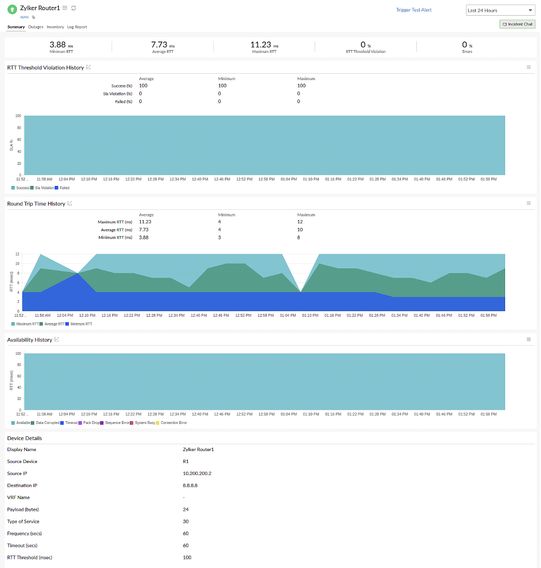541x568 pixels.
Task: Open the Availability History chart options icon
Action: click(529, 339)
